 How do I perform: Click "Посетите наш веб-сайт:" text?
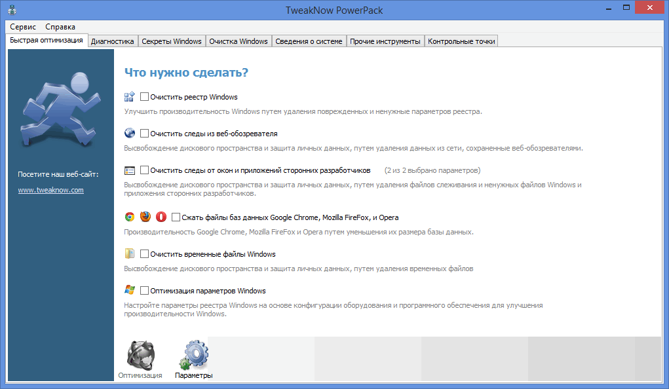[58, 174]
